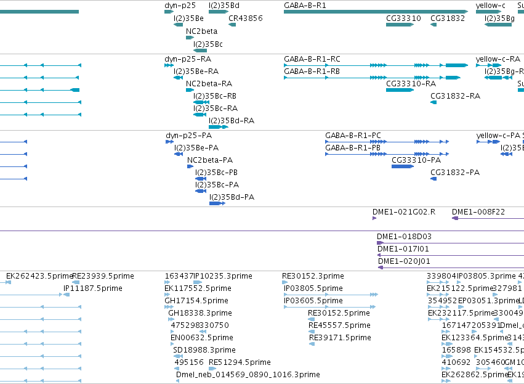The width and height of the screenshot is (524, 384).
Task: Select the DME1-020J01 clone
Action: click(x=451, y=268)
